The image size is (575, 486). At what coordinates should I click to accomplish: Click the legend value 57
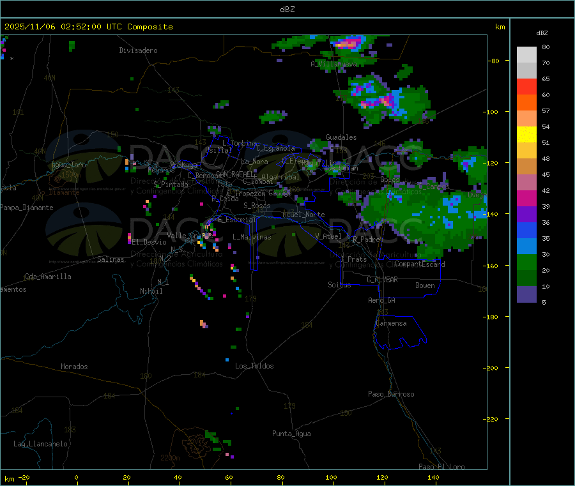pyautogui.click(x=546, y=110)
